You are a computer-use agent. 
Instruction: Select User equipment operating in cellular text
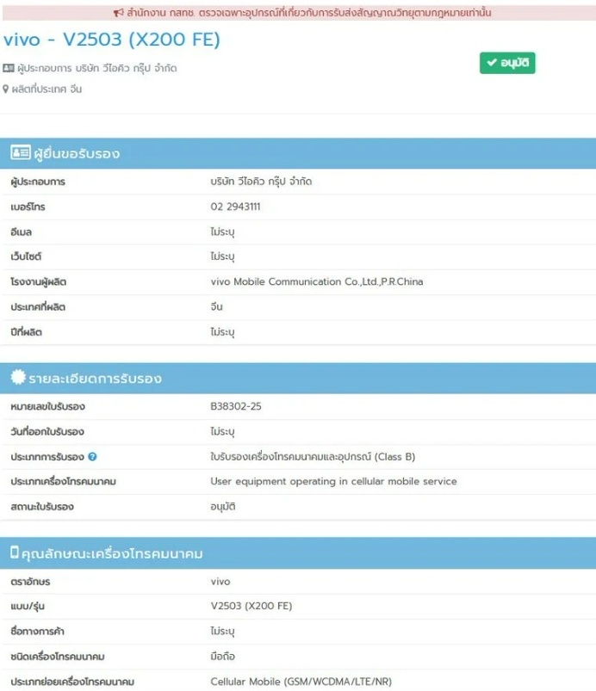click(333, 481)
